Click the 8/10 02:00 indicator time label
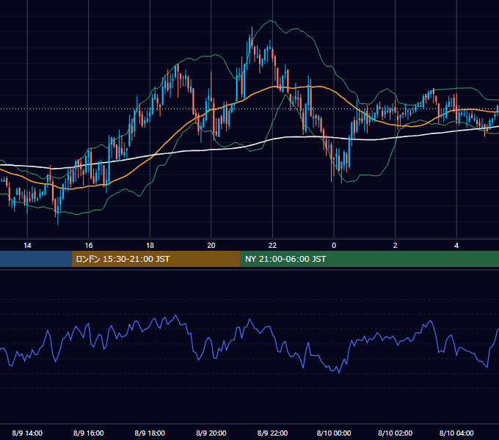 click(x=396, y=433)
